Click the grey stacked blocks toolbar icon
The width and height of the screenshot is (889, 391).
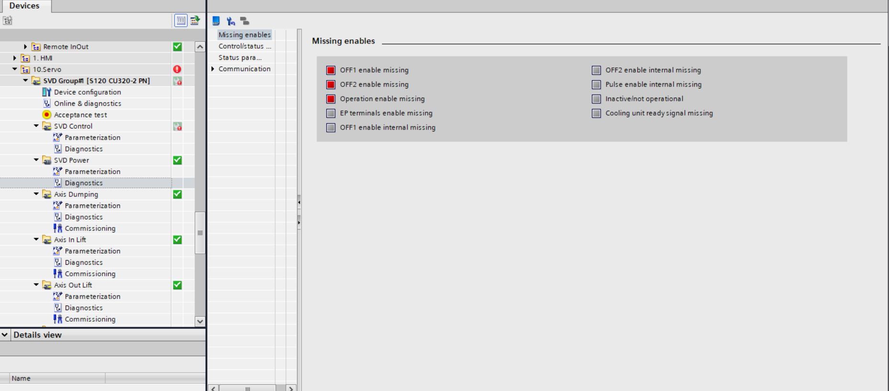(x=244, y=21)
